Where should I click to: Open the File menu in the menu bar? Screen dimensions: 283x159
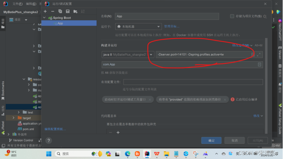(x=17, y=4)
